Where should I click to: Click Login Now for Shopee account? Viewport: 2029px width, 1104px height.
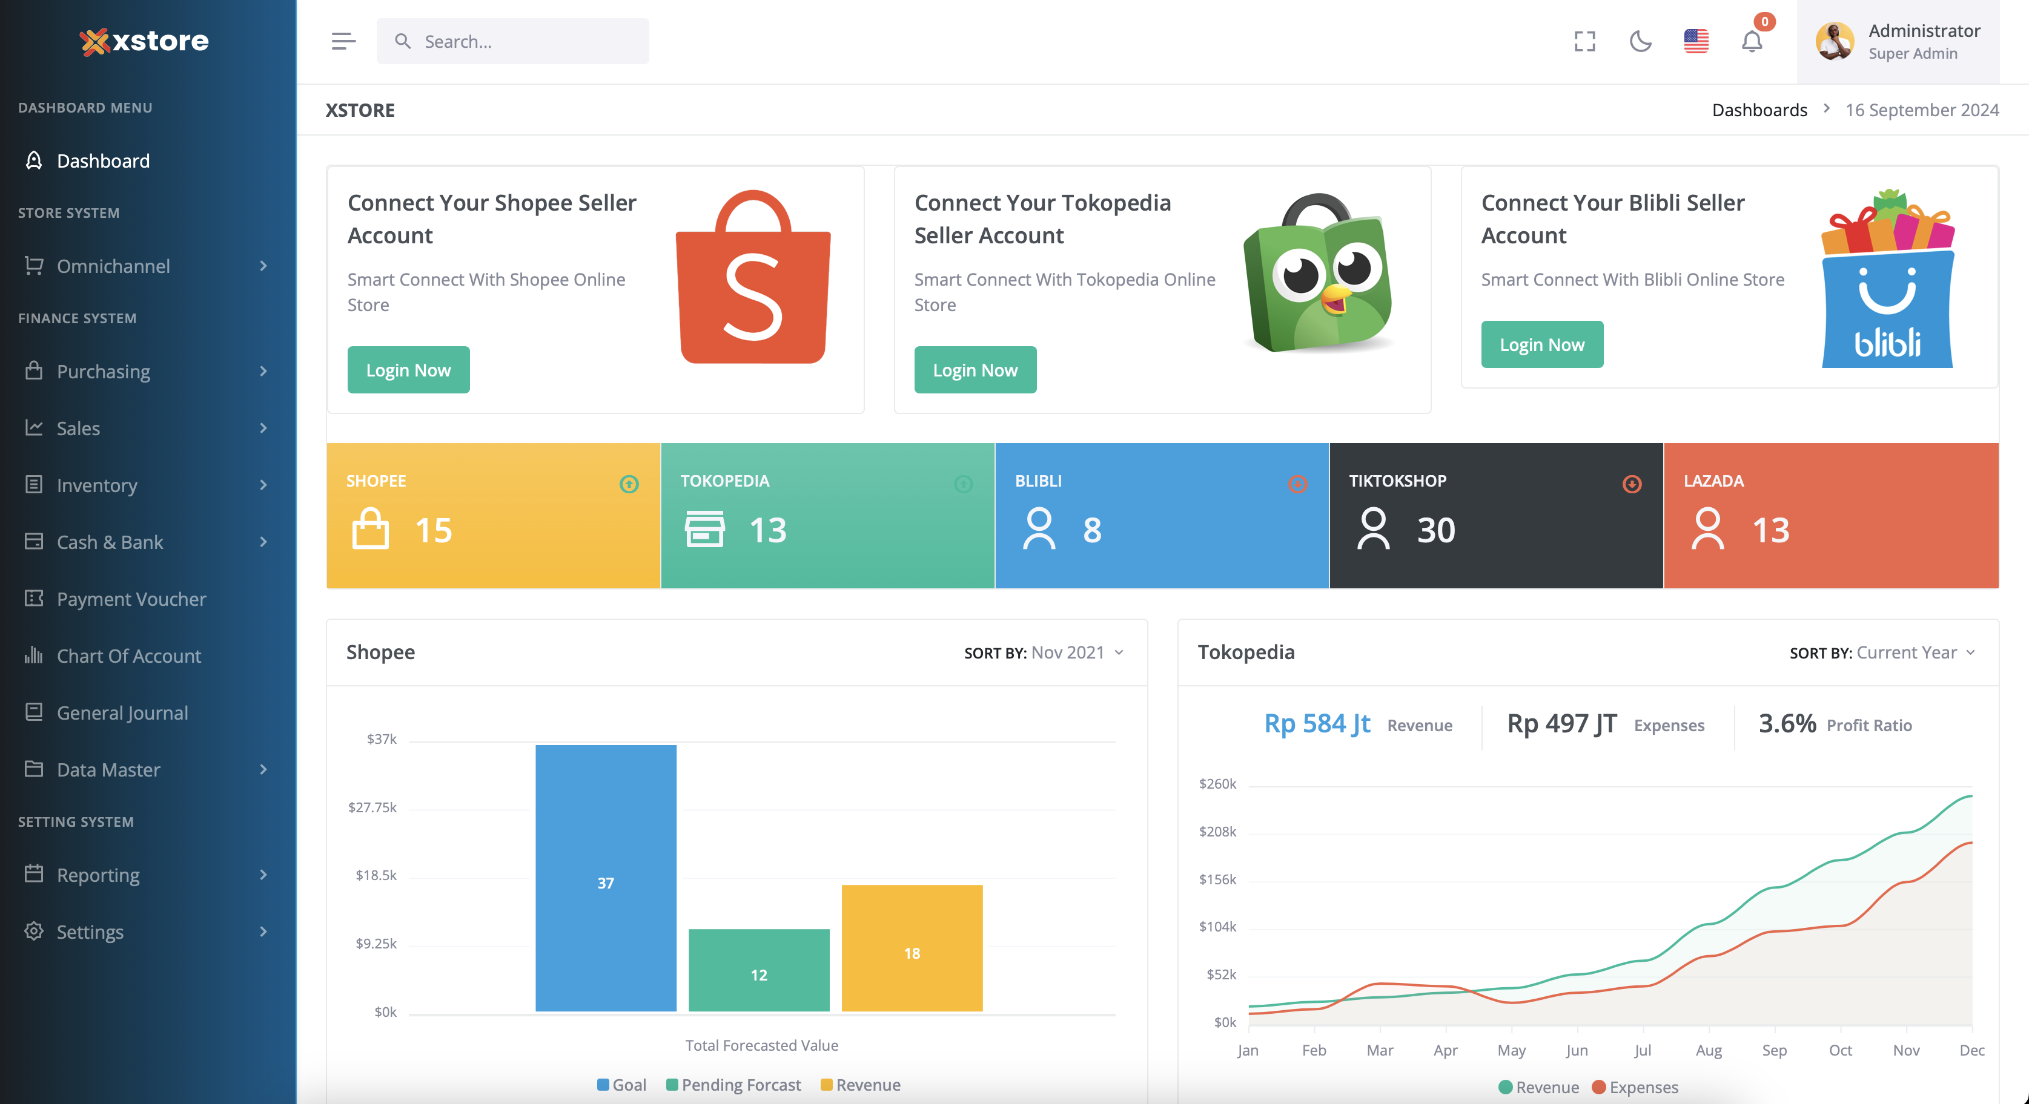point(408,370)
